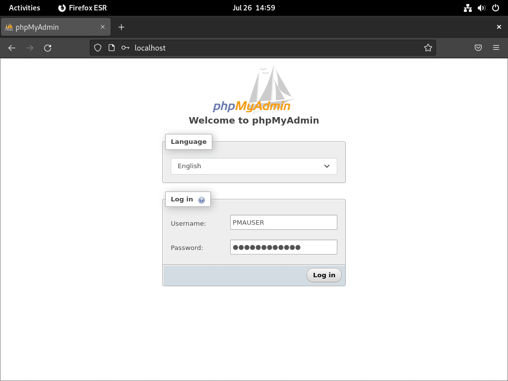Screen dimensions: 508x381
Task: Reload the page with the refresh icon
Action: [x=48, y=48]
